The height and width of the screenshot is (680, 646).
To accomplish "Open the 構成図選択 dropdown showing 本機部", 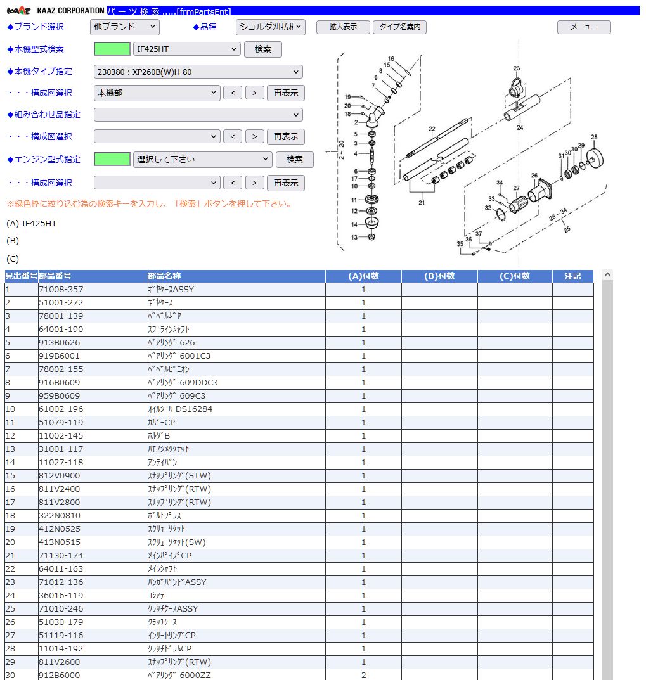I will pos(157,93).
